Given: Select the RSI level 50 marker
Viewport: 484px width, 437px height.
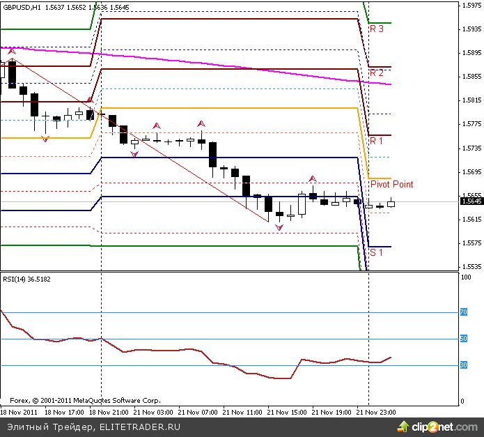Looking at the screenshot, I should tap(463, 339).
